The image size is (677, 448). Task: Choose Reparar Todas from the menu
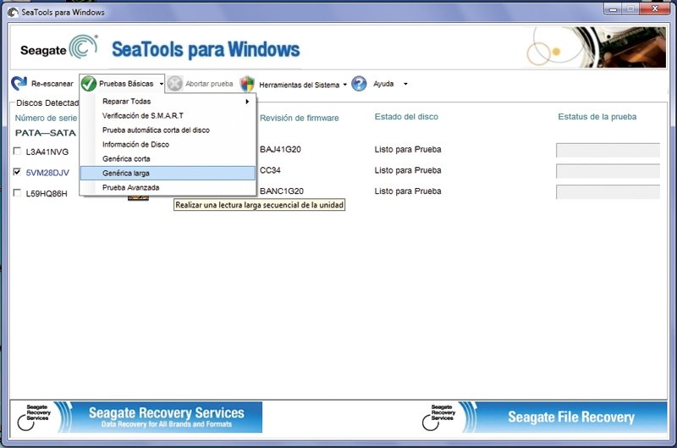168,101
